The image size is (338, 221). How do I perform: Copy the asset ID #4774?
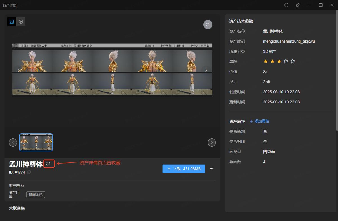click(29, 172)
